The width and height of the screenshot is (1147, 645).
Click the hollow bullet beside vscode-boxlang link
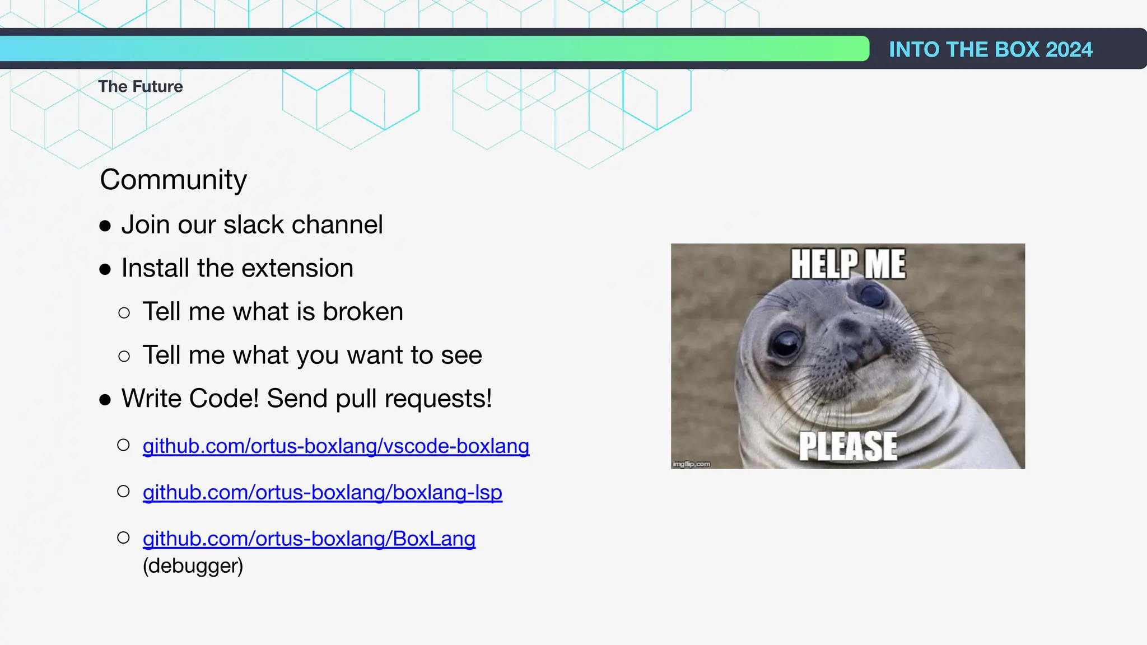point(123,445)
